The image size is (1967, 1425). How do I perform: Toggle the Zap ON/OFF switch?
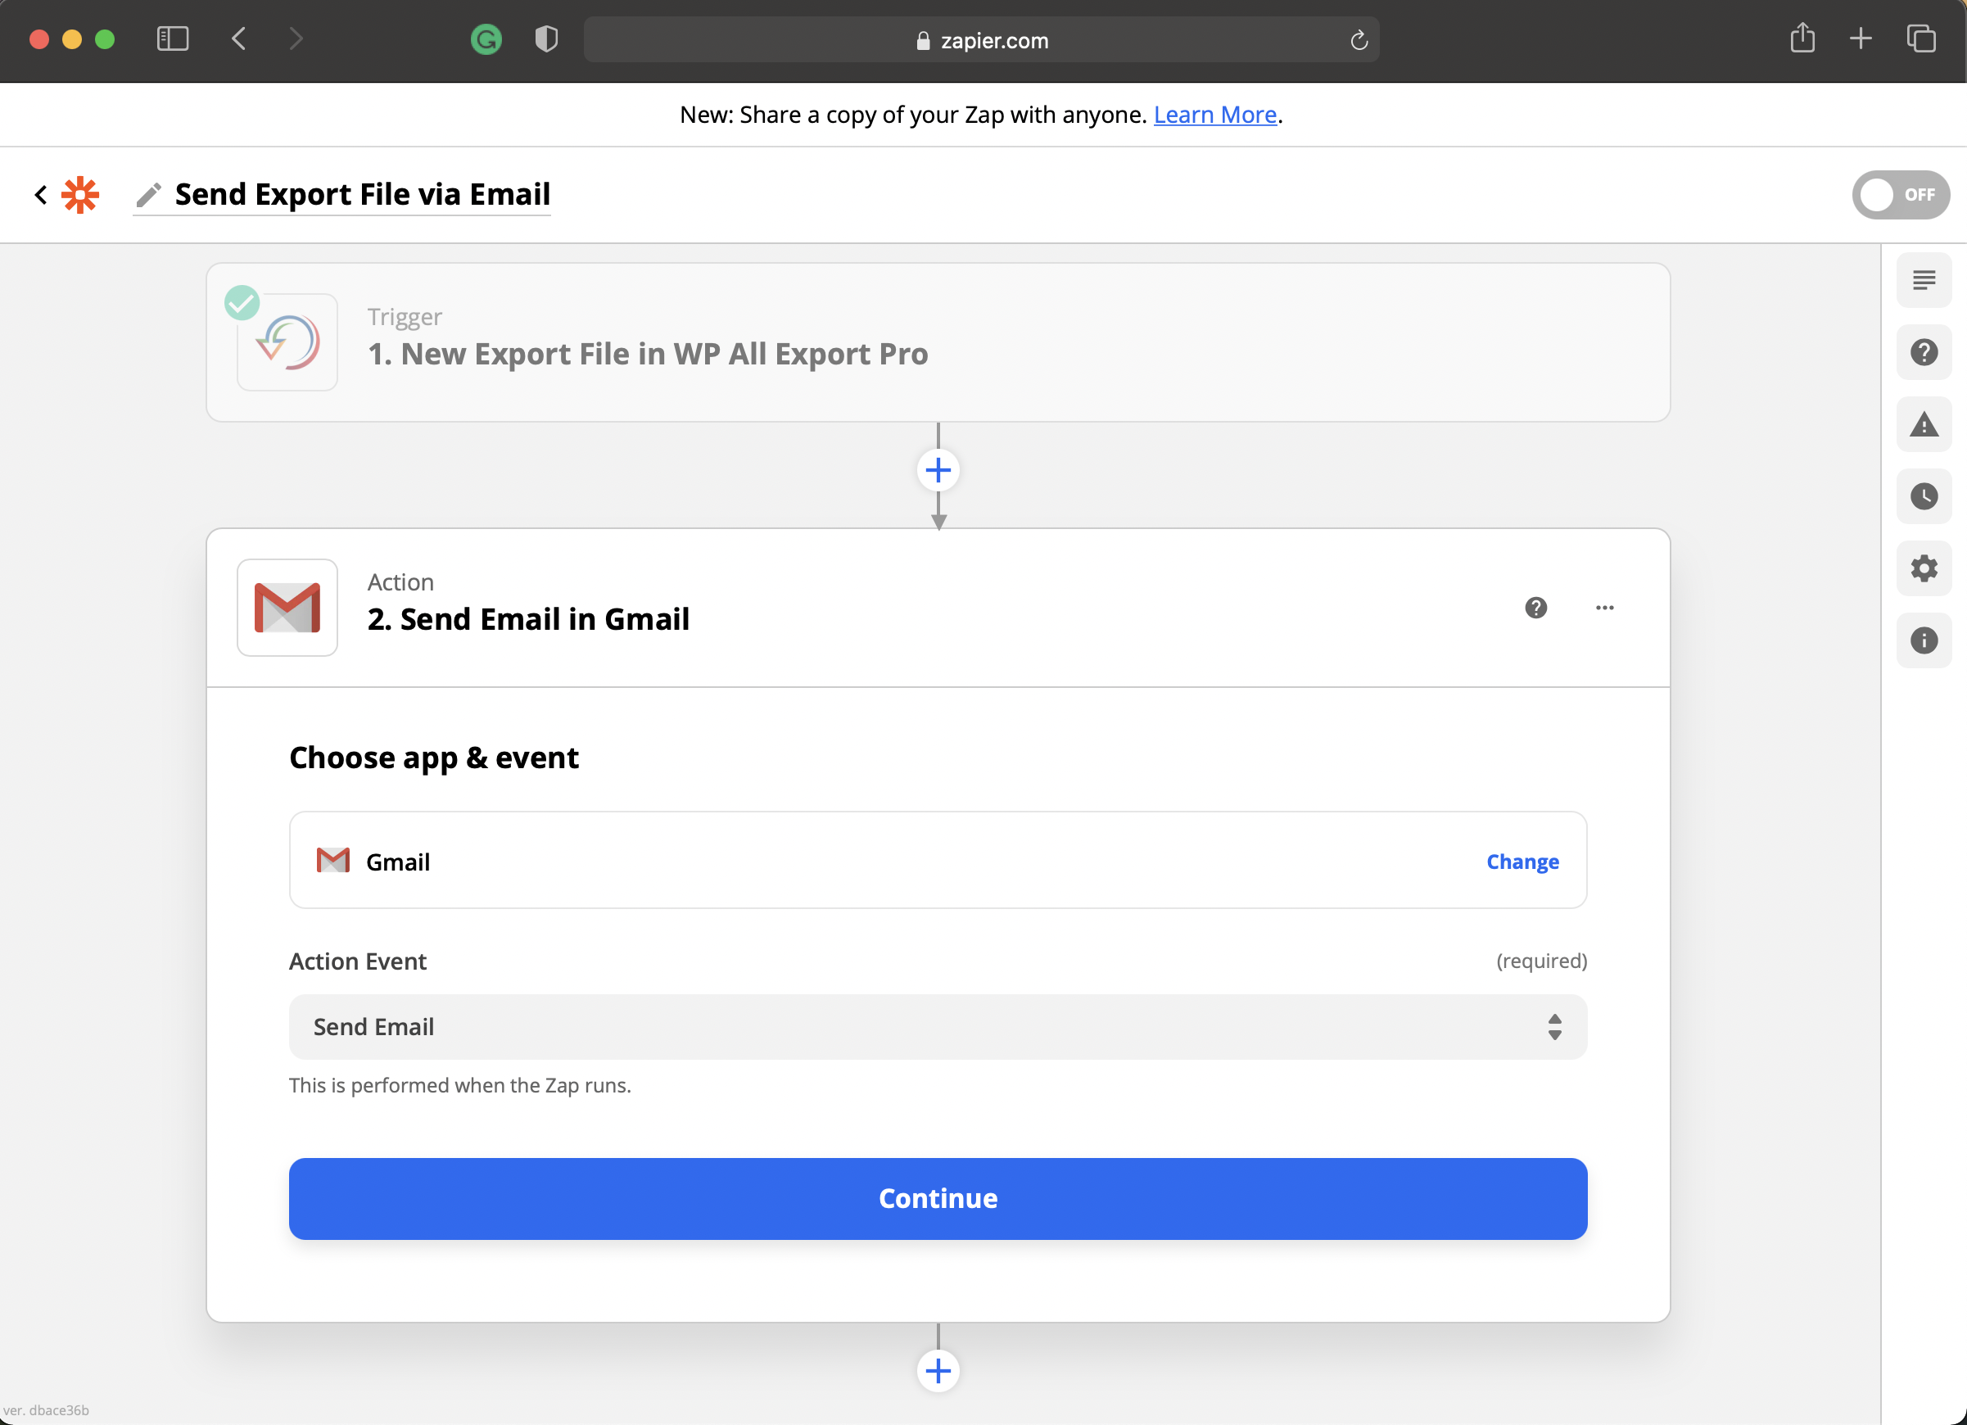(x=1899, y=194)
